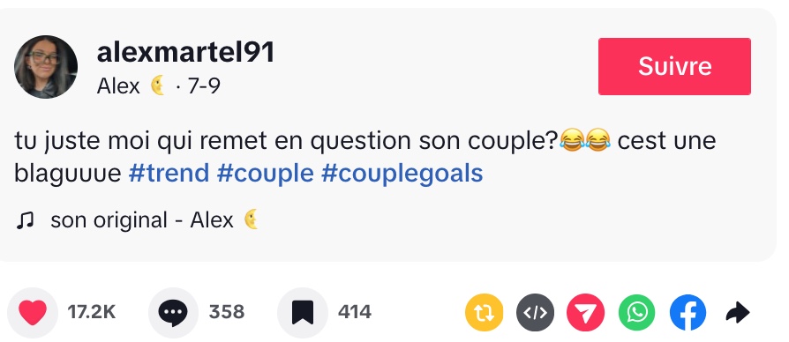Share to Facebook icon
This screenshot has width=789, height=342.
coord(688,312)
